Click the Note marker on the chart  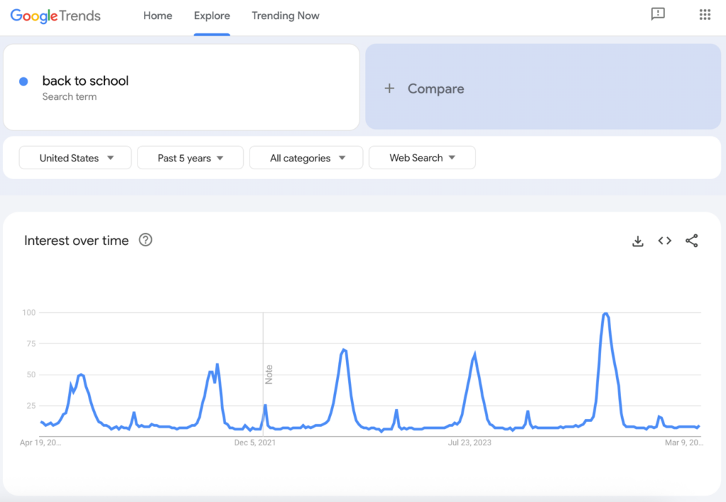click(x=269, y=374)
